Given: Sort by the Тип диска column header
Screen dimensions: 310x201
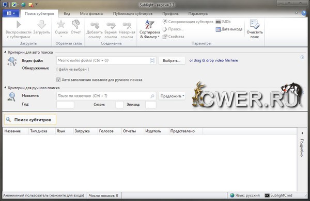Looking at the screenshot, I should click(x=42, y=131).
